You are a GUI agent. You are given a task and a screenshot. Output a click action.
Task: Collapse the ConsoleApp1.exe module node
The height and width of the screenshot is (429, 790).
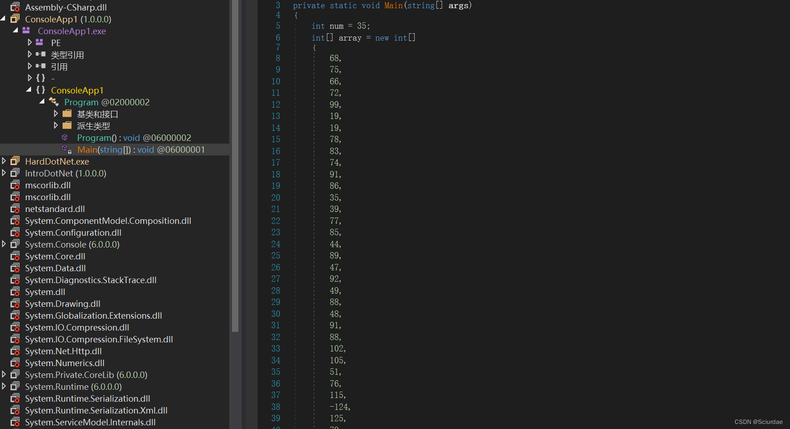point(16,30)
